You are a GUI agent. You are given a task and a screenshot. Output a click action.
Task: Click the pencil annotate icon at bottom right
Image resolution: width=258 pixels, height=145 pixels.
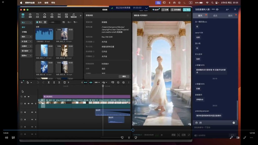tap(231, 138)
